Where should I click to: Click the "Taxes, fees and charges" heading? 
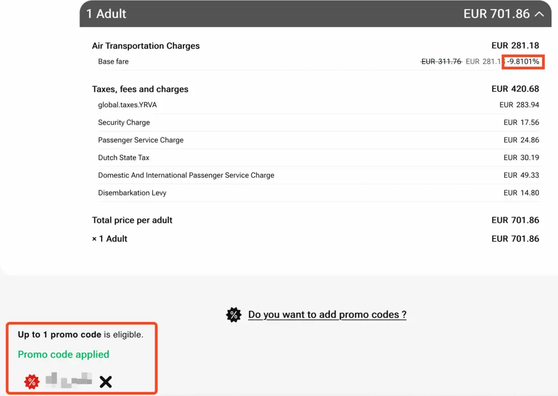click(x=140, y=89)
